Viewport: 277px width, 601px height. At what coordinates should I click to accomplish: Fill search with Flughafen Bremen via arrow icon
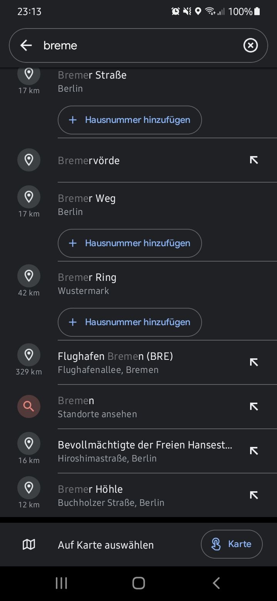(254, 362)
